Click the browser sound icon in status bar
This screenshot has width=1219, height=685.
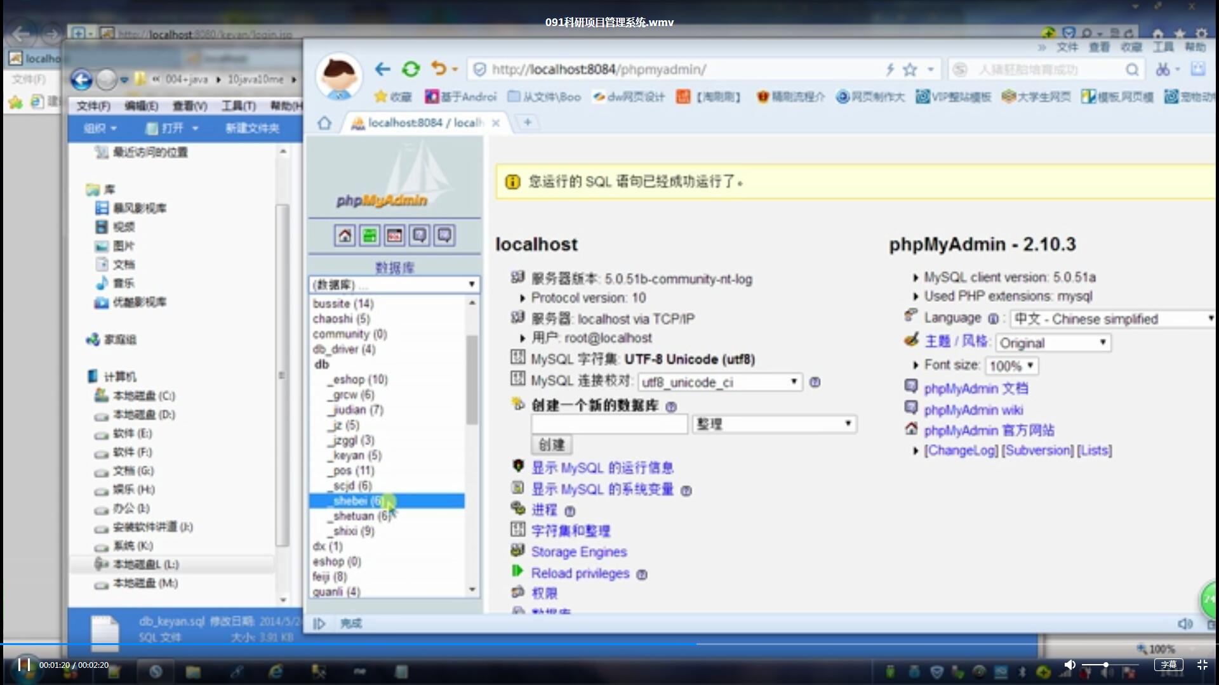(x=1185, y=624)
